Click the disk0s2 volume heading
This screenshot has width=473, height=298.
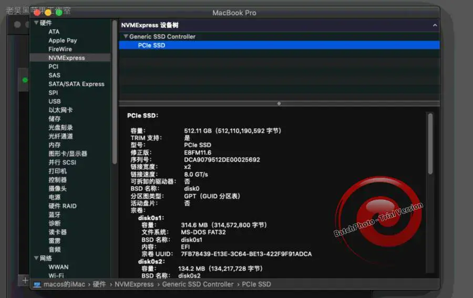tap(151, 262)
